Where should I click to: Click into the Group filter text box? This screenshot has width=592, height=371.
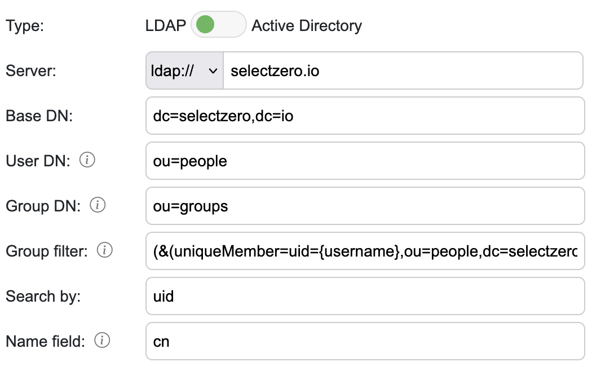coord(364,251)
